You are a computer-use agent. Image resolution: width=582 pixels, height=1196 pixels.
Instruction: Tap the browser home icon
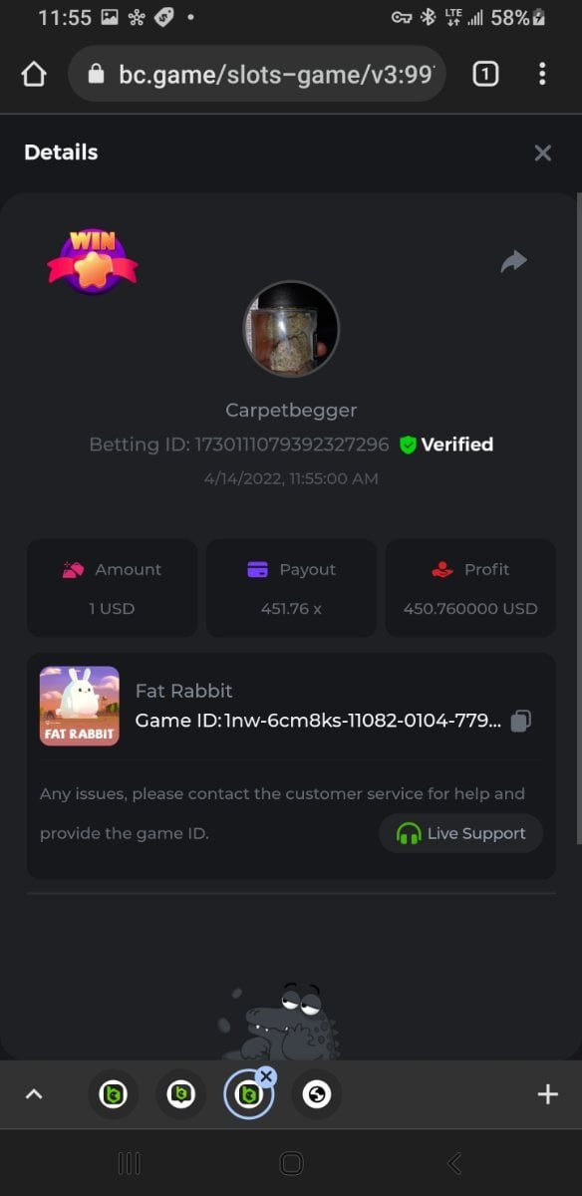point(34,75)
